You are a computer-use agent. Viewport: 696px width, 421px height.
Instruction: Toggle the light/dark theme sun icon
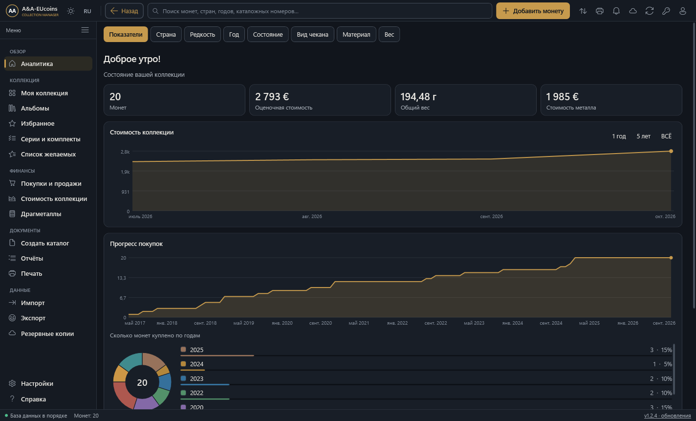coord(71,11)
